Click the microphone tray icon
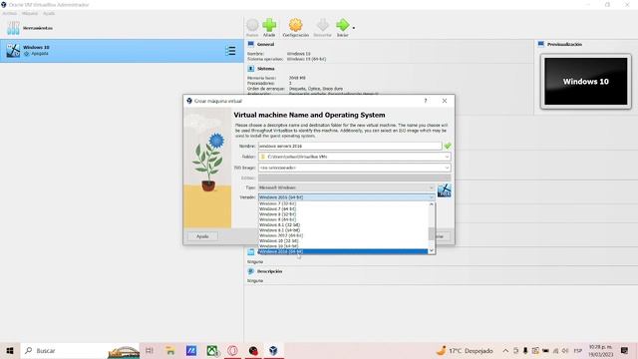638x359 pixels. (525, 350)
